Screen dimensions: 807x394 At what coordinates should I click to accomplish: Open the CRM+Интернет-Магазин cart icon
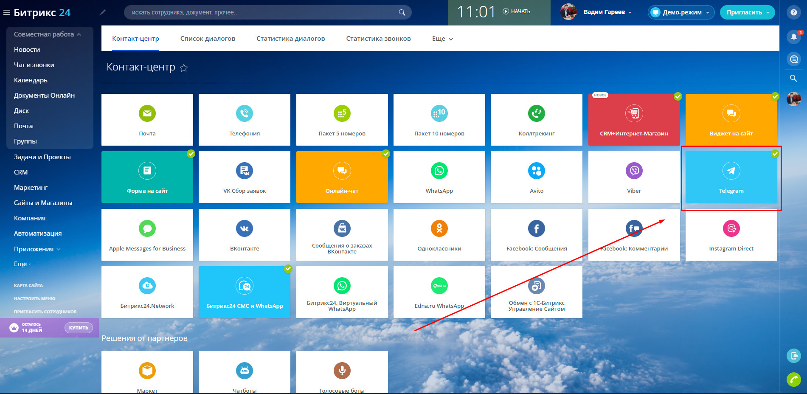(x=634, y=113)
